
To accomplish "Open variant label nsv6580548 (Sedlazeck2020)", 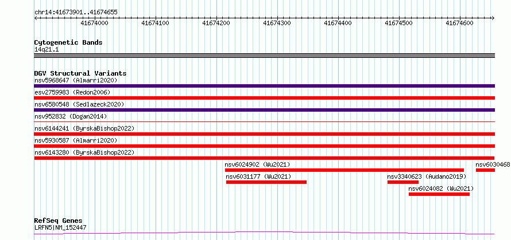I will click(79, 104).
